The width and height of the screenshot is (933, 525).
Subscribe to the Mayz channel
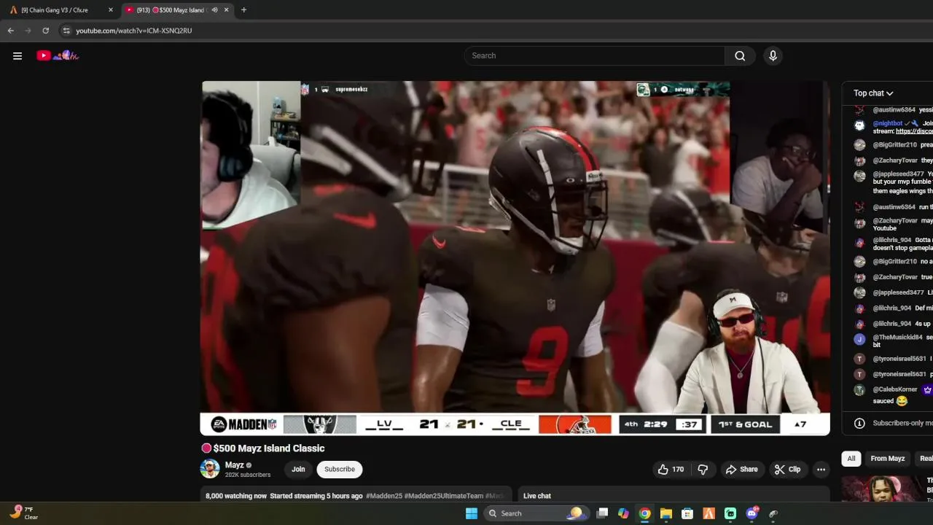tap(340, 470)
